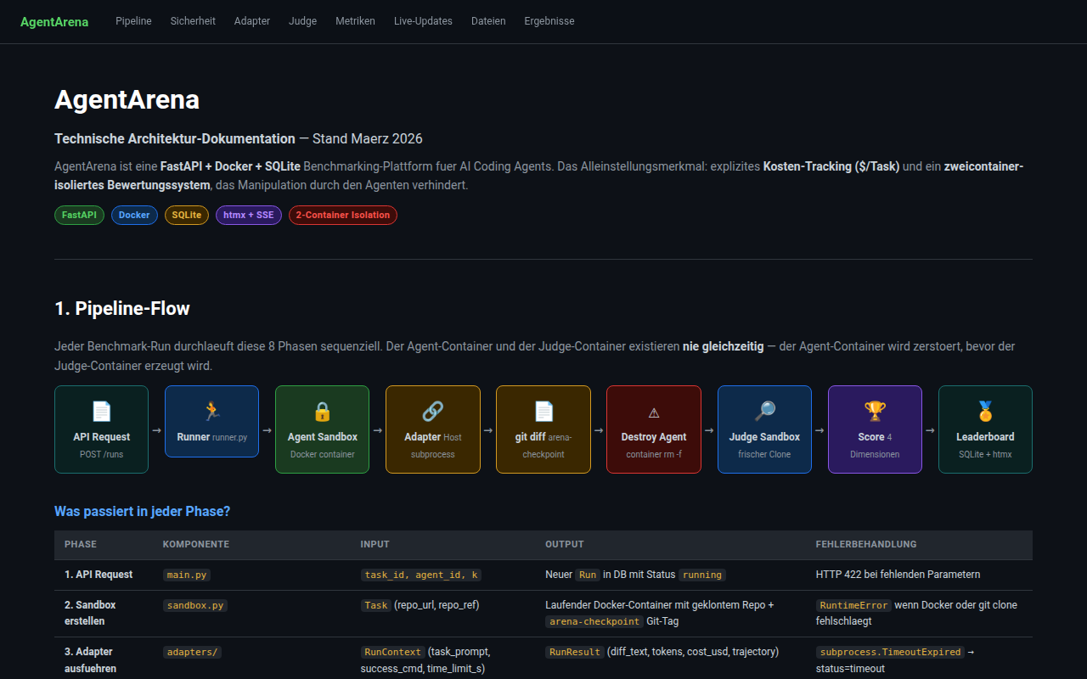Open the Sicherheit nav item
Image resolution: width=1087 pixels, height=679 pixels.
193,21
